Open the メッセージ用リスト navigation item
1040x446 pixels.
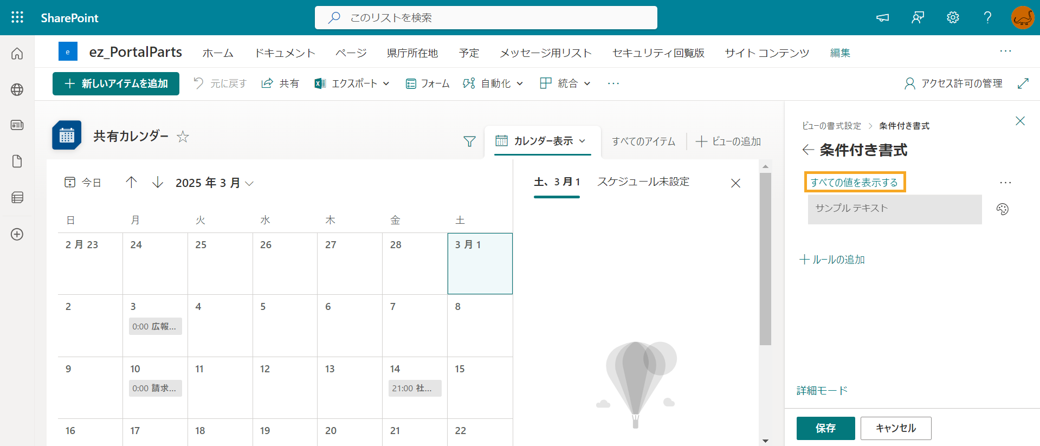[x=546, y=53]
